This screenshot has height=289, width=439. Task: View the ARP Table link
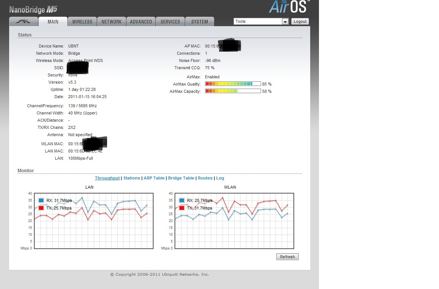(x=154, y=178)
